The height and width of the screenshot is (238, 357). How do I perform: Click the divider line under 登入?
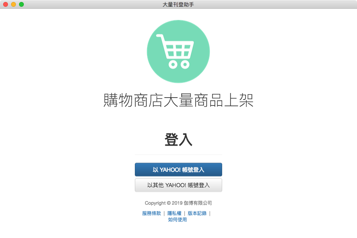click(x=178, y=155)
